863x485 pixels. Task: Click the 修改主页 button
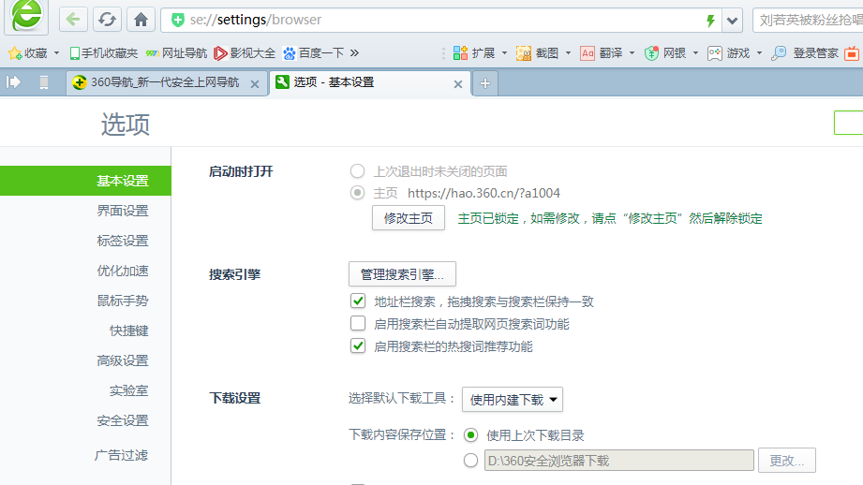tap(409, 218)
